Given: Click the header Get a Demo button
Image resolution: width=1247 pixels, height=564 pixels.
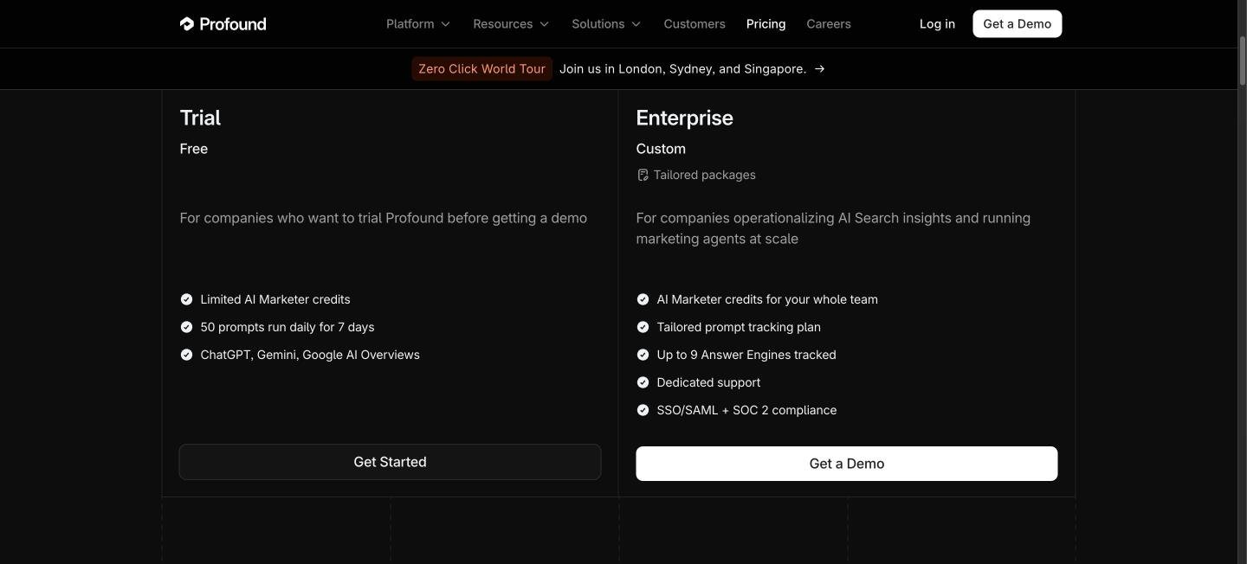Looking at the screenshot, I should tap(1017, 24).
